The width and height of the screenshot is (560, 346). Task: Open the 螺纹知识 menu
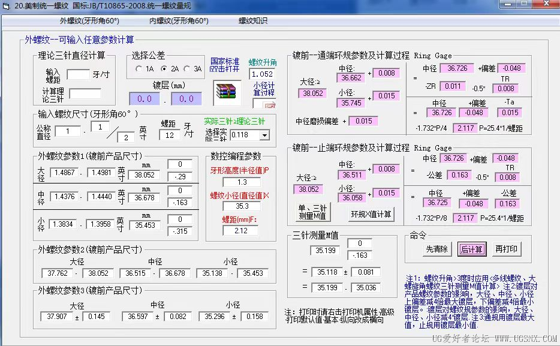[253, 21]
